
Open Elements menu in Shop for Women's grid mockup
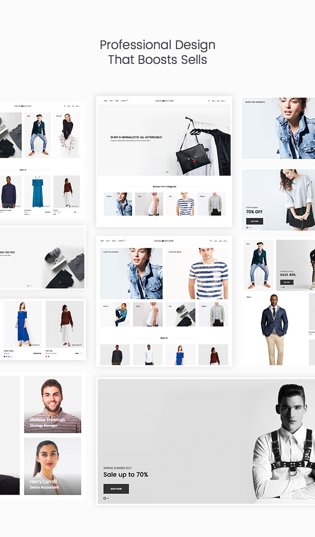coord(122,241)
